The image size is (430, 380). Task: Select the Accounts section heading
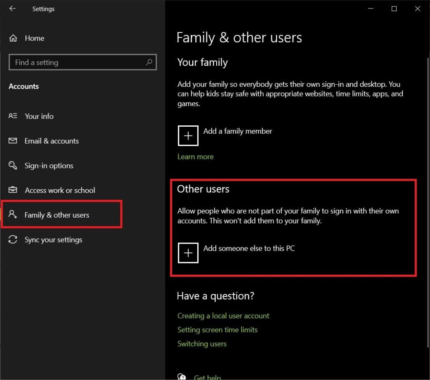click(x=24, y=86)
